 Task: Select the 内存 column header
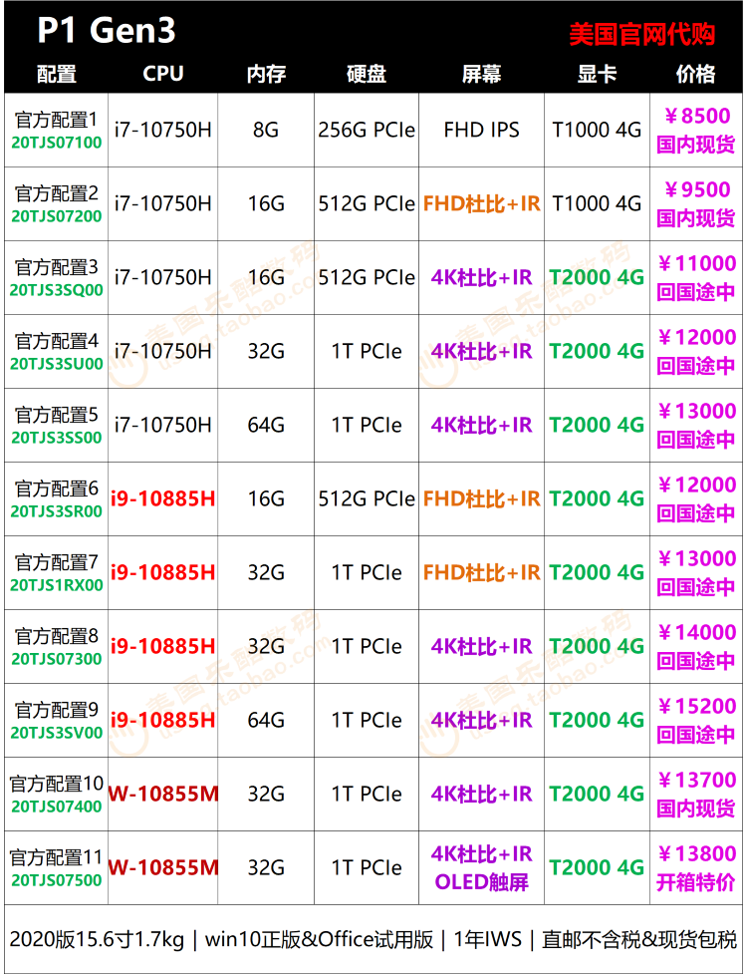coord(266,74)
